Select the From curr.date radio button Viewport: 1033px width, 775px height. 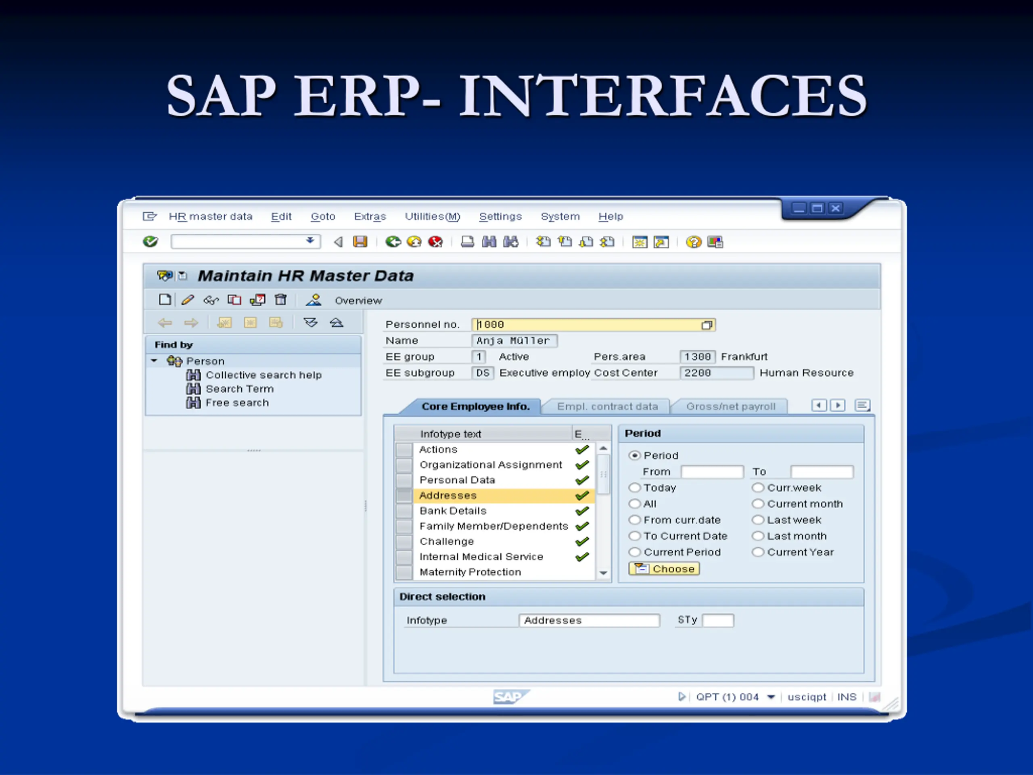[x=634, y=520]
